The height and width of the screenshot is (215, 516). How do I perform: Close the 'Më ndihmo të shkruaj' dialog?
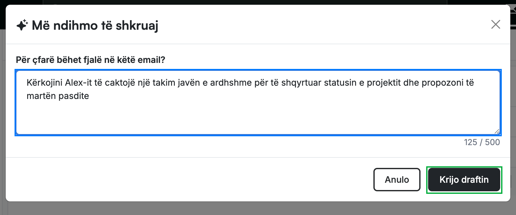pos(495,24)
